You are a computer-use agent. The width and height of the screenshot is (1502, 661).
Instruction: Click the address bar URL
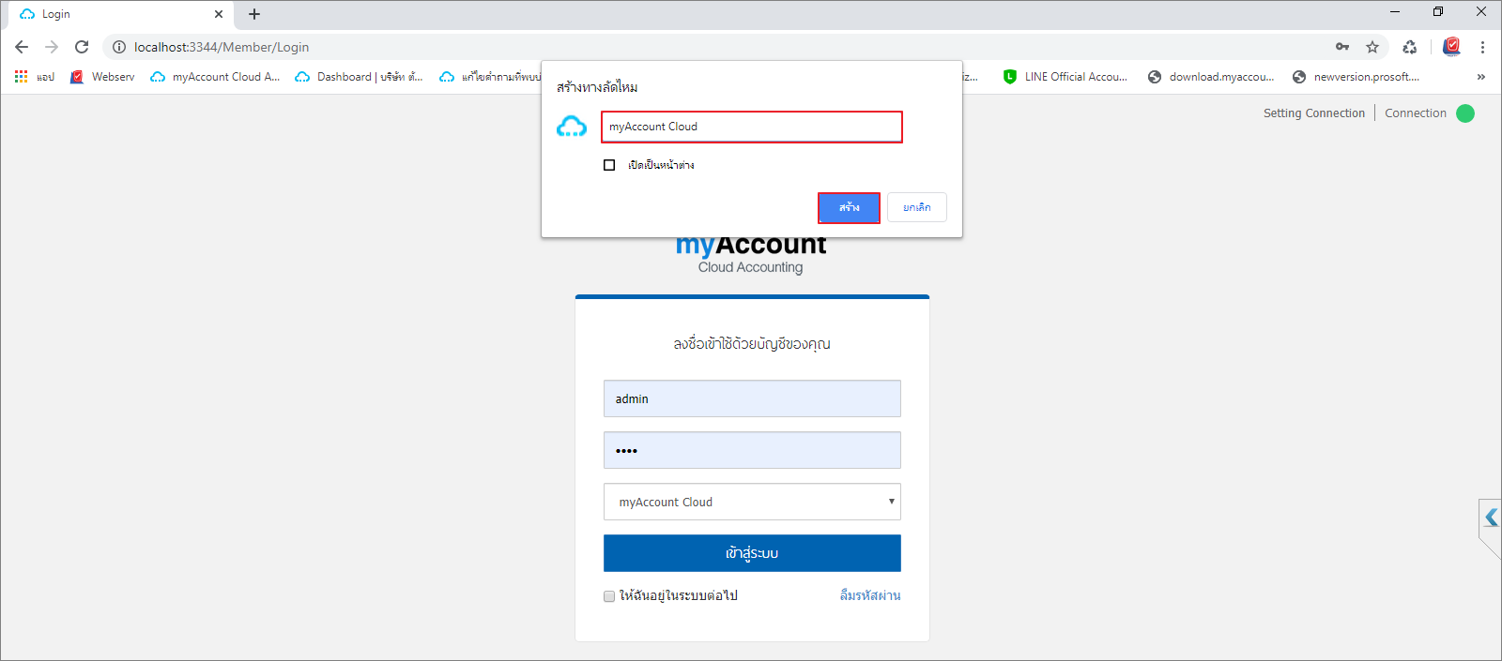[x=222, y=47]
